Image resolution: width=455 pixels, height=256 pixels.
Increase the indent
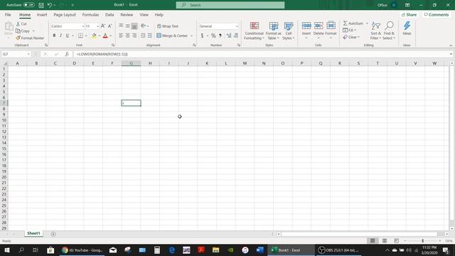pos(149,36)
